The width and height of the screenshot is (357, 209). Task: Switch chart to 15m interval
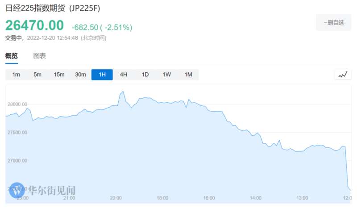(59, 75)
